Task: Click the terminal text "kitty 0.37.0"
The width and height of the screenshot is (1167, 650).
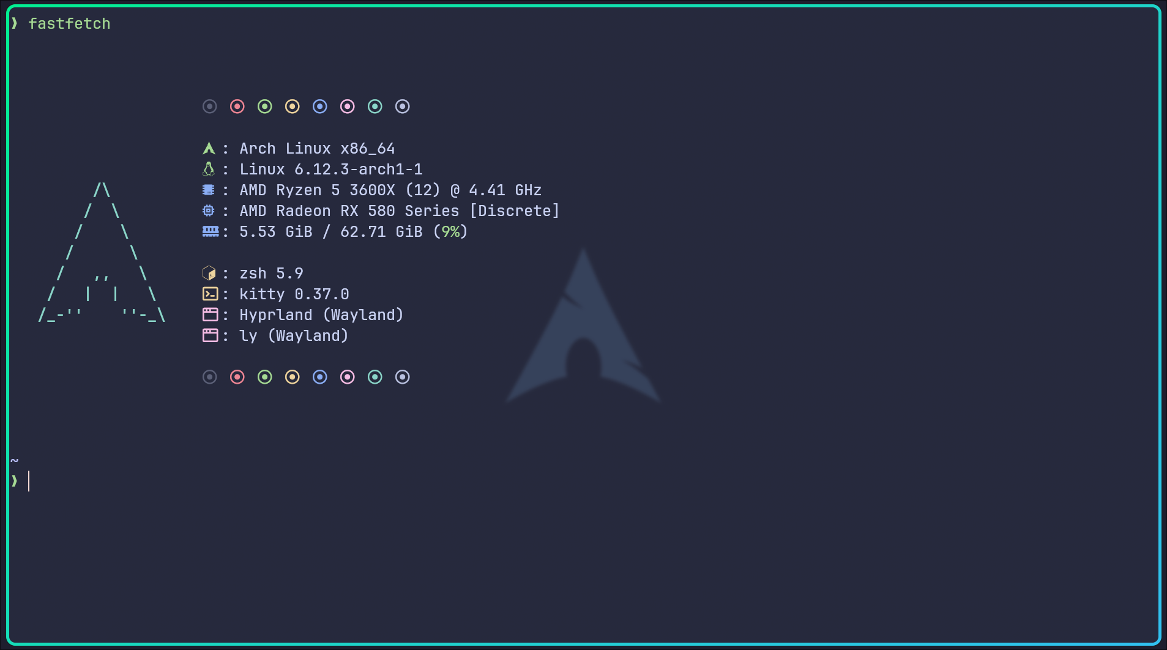Action: (294, 294)
